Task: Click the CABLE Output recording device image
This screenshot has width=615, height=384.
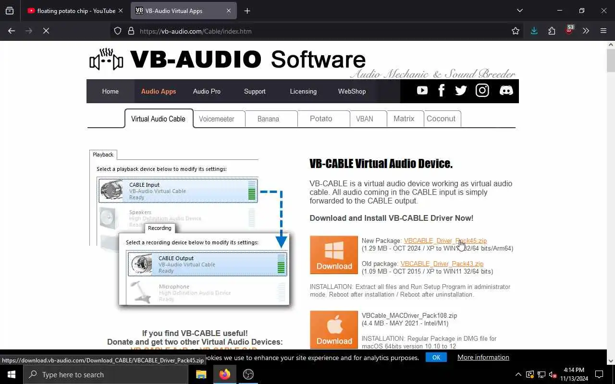Action: pyautogui.click(x=142, y=264)
